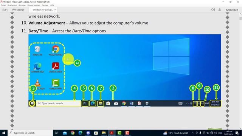Click the 'Date/Time' bold heading text
This screenshot has width=242, height=136.
[38, 31]
